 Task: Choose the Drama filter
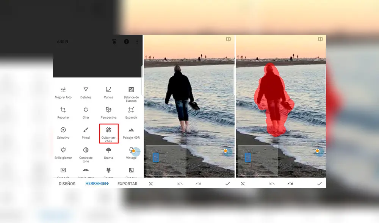coord(108,153)
